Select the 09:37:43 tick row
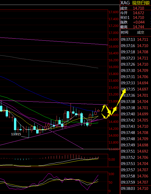The image size is (151, 194). tap(135, 126)
